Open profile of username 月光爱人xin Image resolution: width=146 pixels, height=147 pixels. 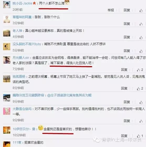[21, 57]
